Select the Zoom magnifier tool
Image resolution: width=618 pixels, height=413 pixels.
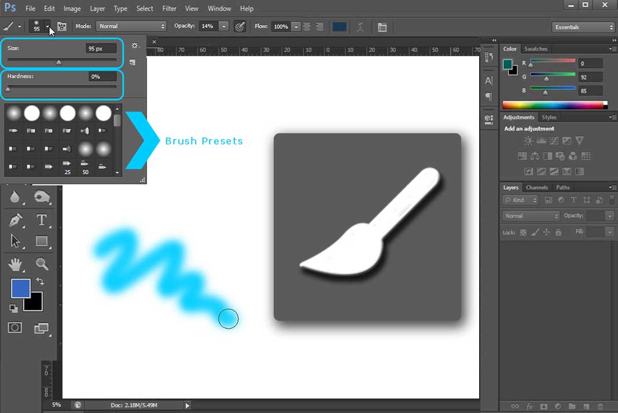tap(42, 264)
